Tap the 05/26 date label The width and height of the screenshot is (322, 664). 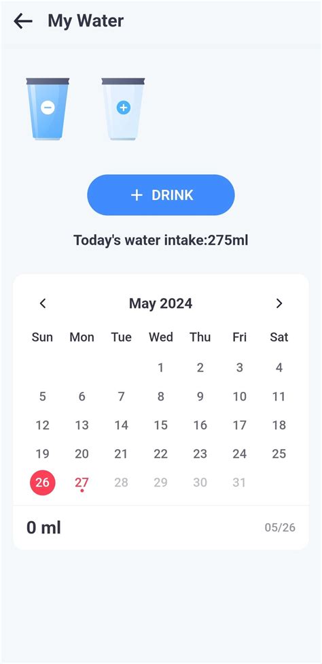click(280, 528)
